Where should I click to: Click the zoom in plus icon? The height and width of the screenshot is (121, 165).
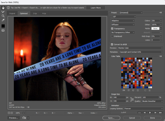tap(12, 113)
